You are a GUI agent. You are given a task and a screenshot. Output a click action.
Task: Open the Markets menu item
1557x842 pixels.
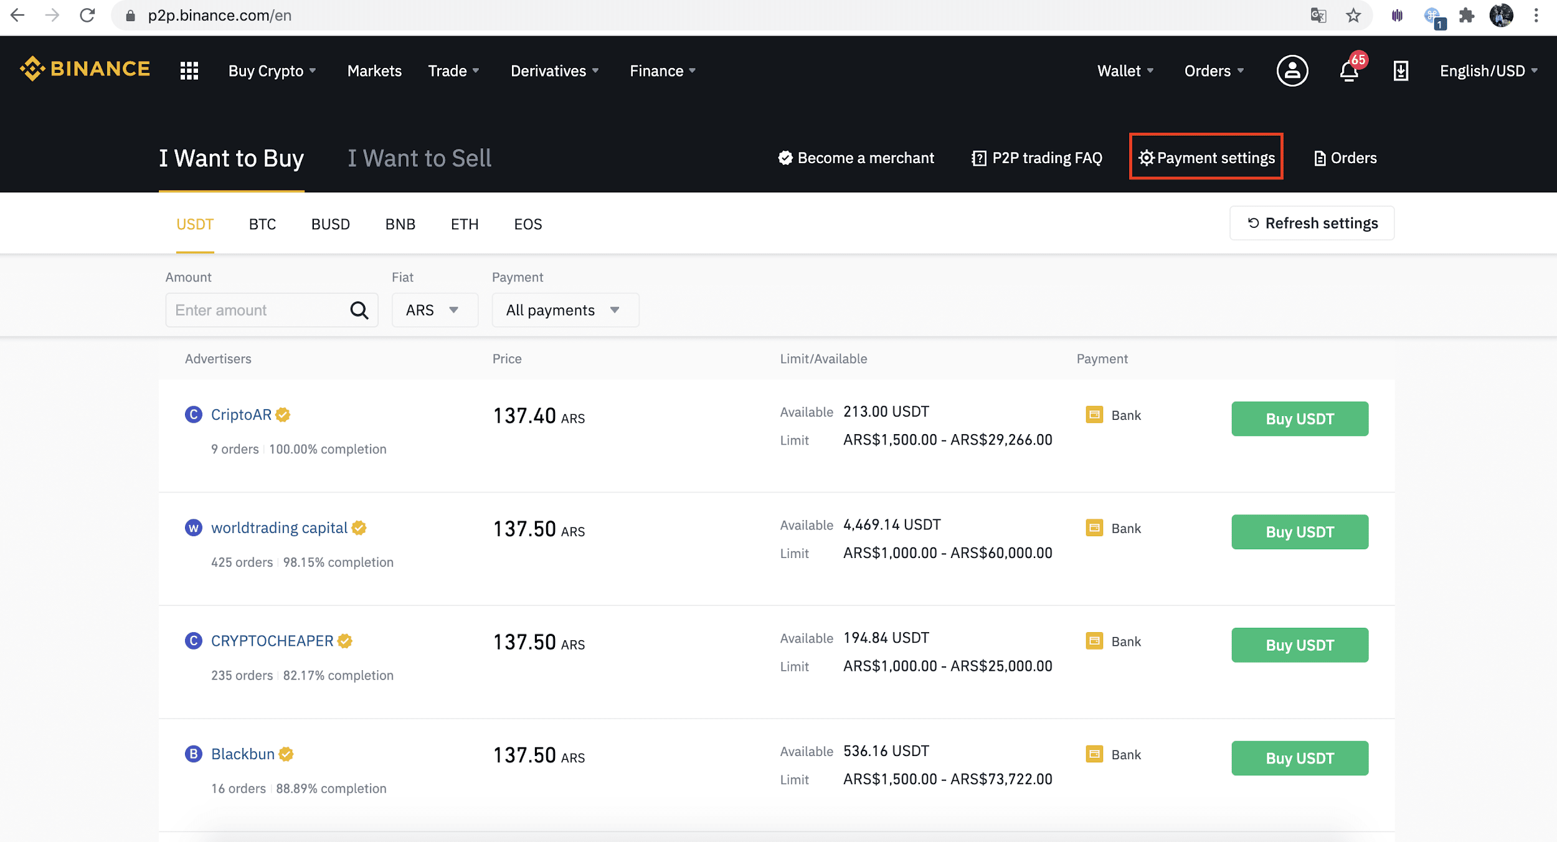374,71
